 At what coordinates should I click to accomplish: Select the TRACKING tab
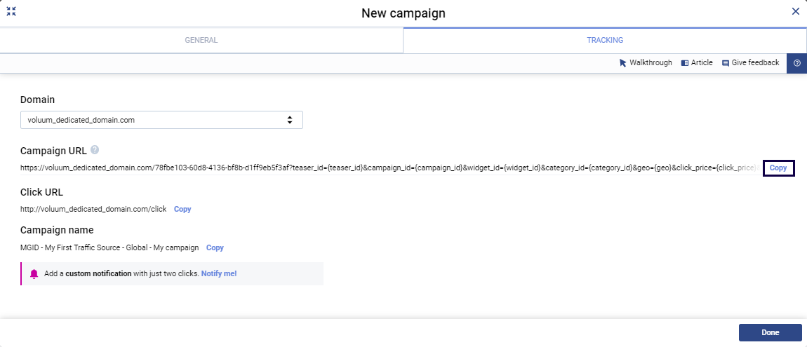[x=605, y=41]
